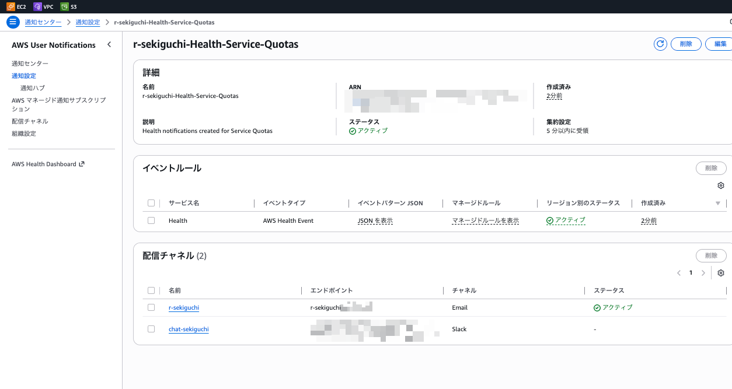Open the EC2 service shortcut icon

[11, 6]
